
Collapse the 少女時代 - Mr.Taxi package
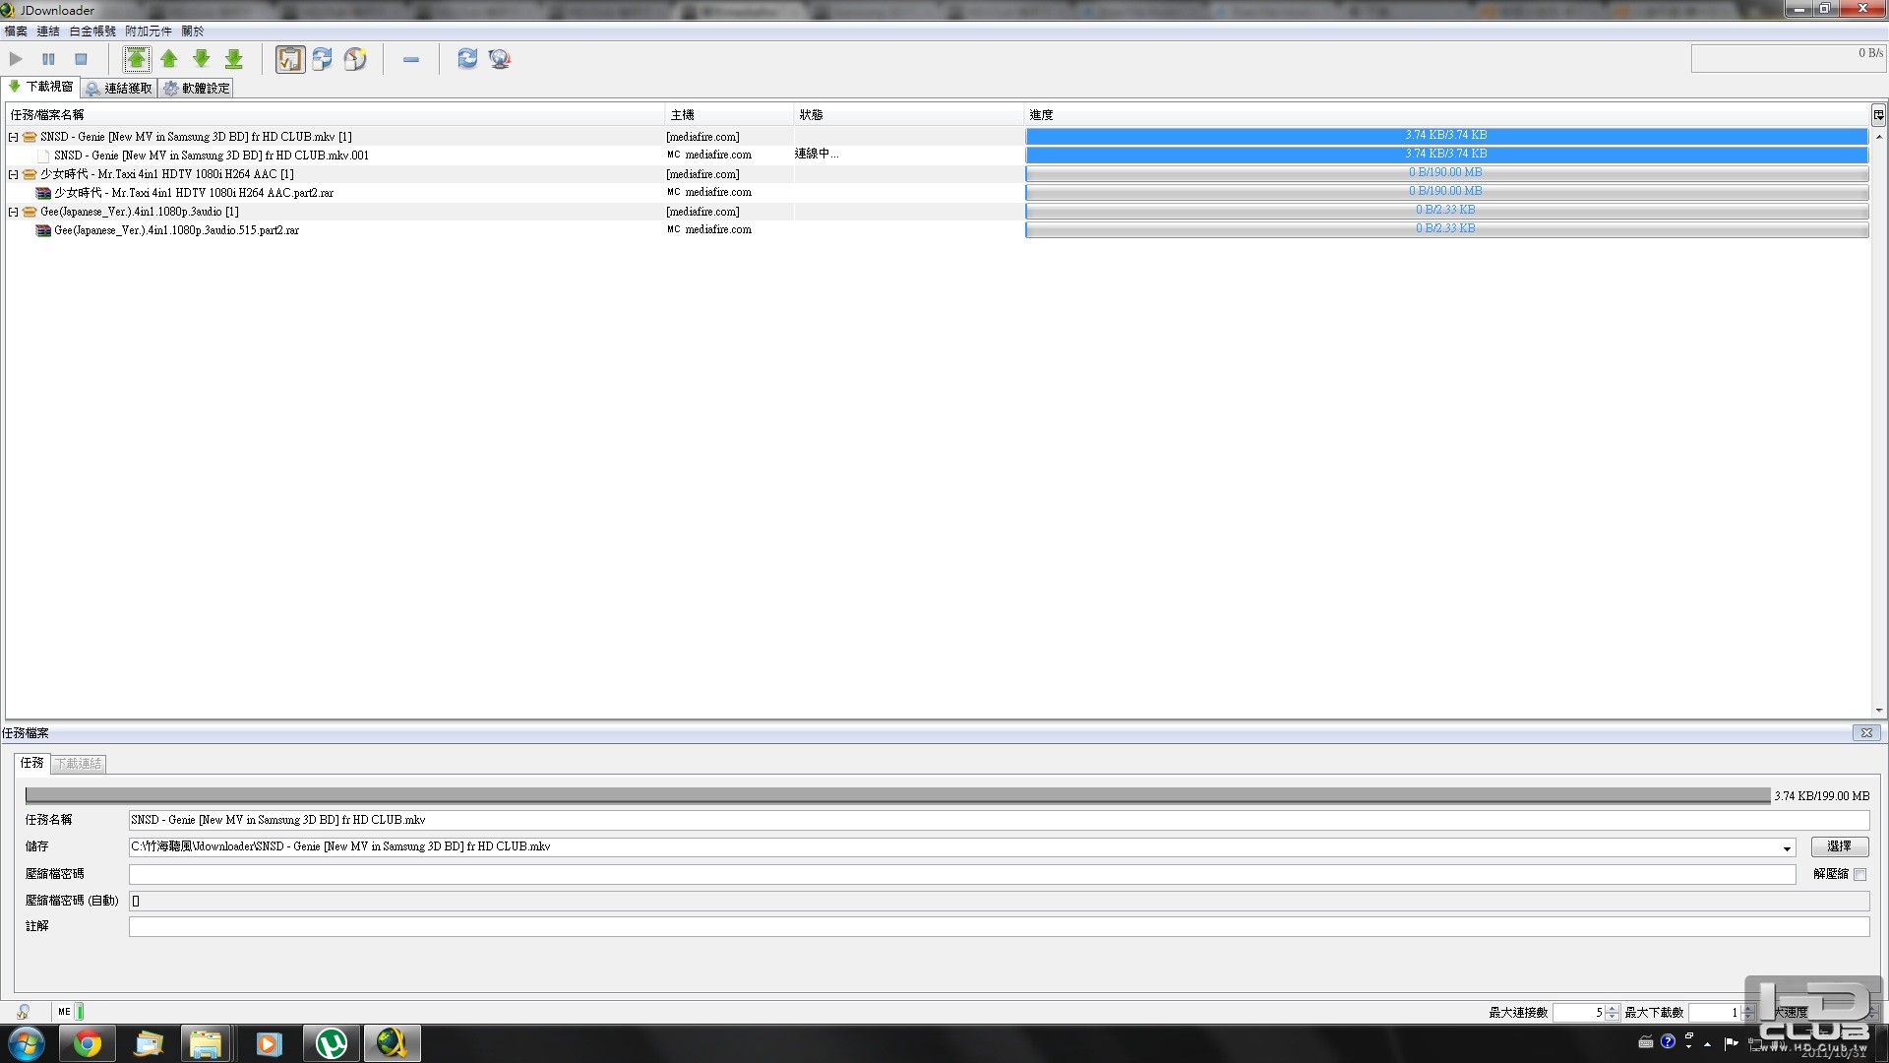(x=13, y=174)
